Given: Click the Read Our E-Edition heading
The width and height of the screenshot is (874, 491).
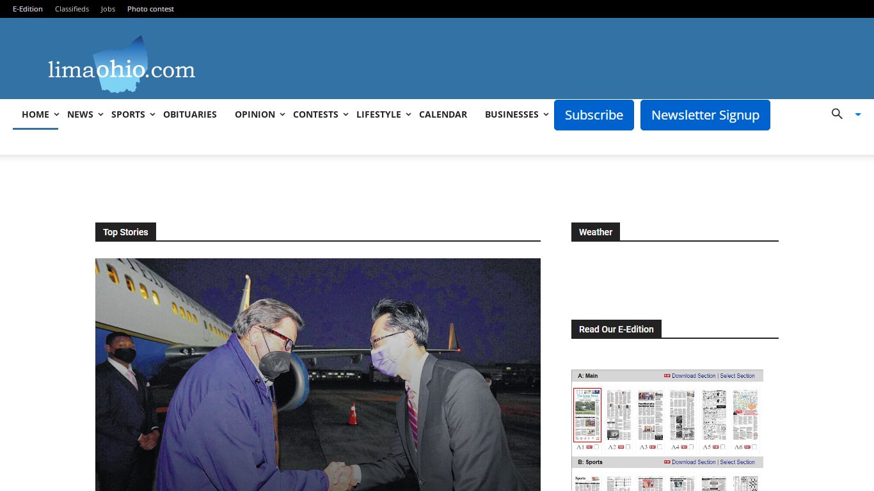Looking at the screenshot, I should click(616, 329).
